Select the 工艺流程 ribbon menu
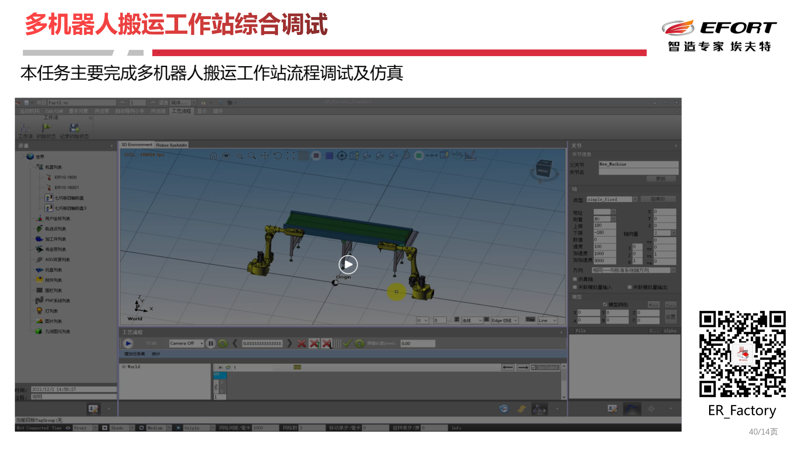The width and height of the screenshot is (799, 449). coord(181,111)
